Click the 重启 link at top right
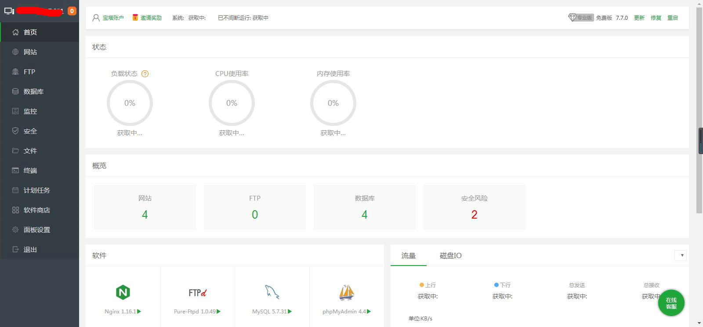The height and width of the screenshot is (327, 703). tap(672, 18)
